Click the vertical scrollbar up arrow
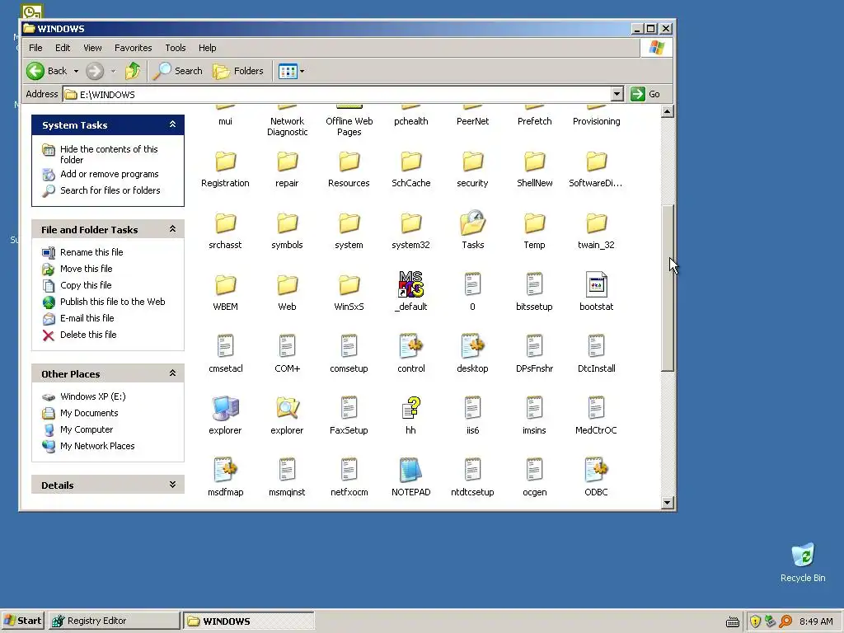Screen dimensions: 844x633 [x=668, y=111]
